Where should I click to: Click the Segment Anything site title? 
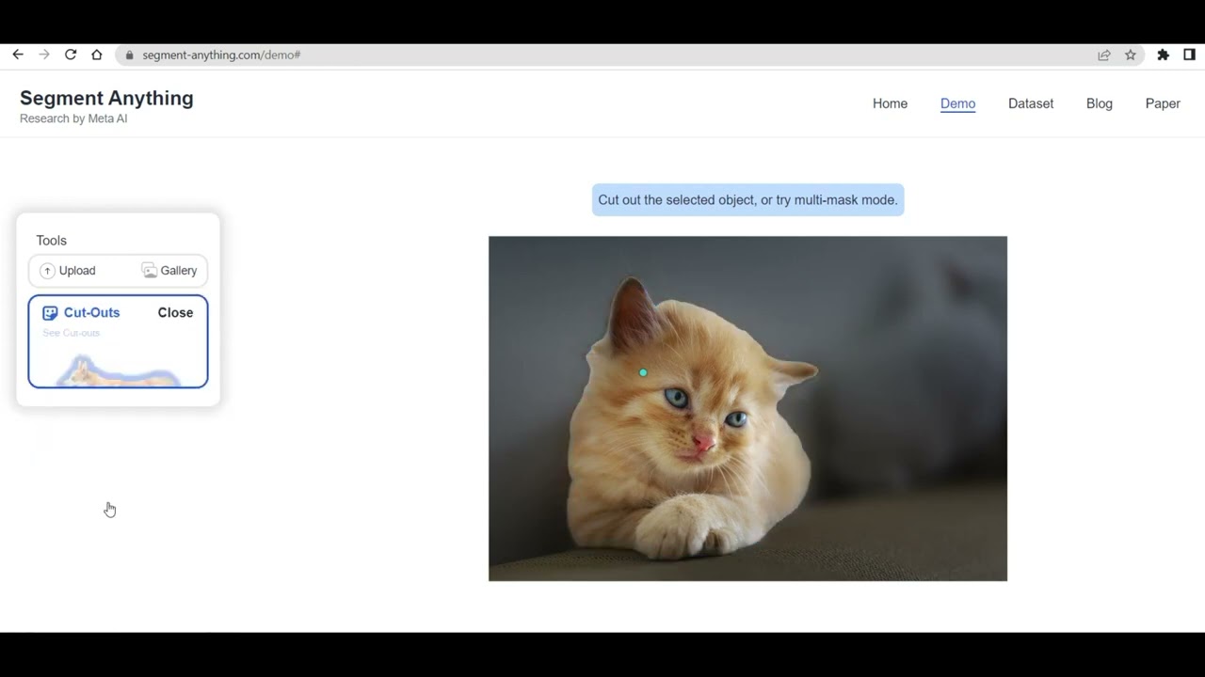[x=106, y=99]
